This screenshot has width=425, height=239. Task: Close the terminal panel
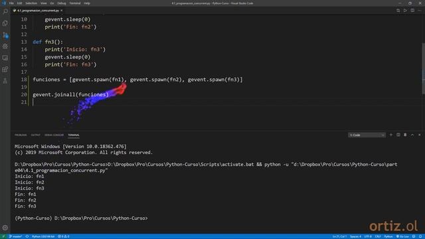pyautogui.click(x=419, y=135)
